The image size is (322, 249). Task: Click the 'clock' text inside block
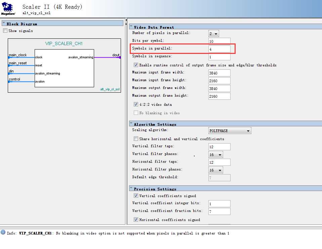point(39,57)
